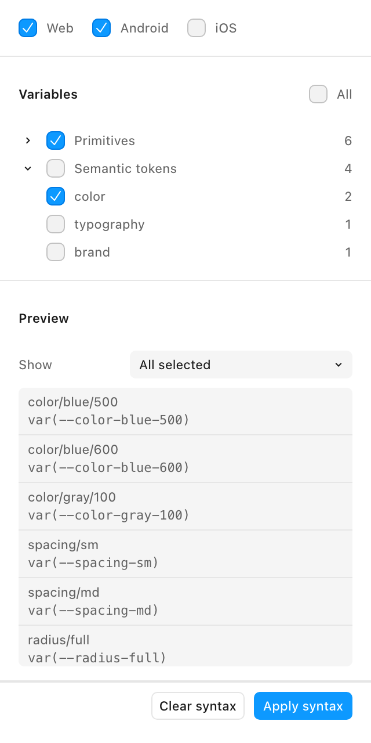Viewport: 371px width, 743px height.
Task: Uncheck the Android platform checkbox
Action: click(101, 28)
